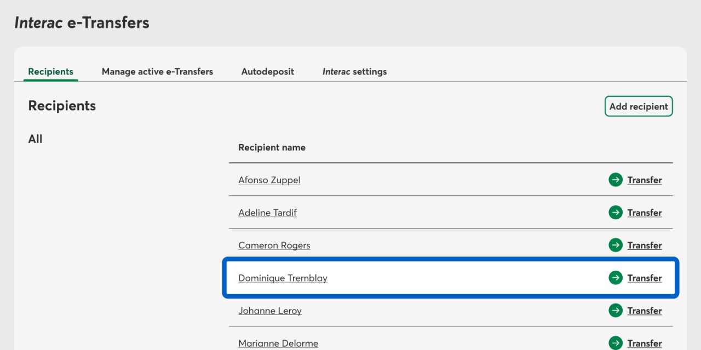Start Transfer text link to Cameron Rogers
Screen dimensions: 701x350
point(644,246)
